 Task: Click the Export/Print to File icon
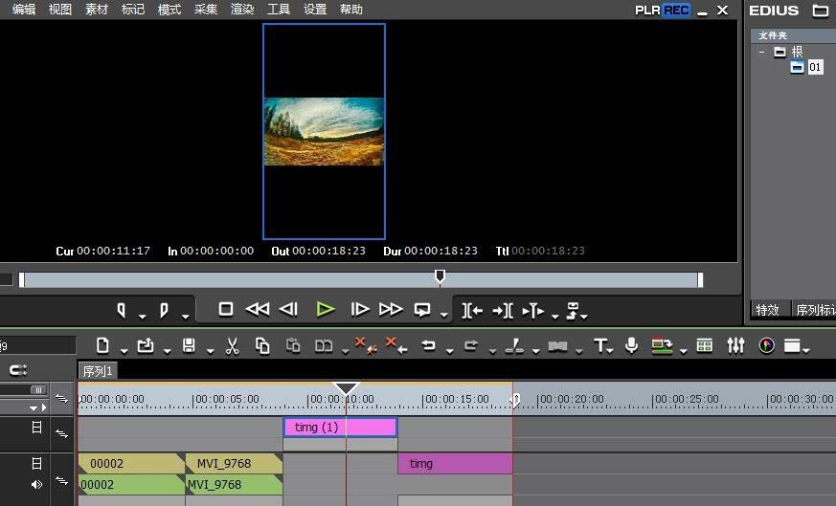pos(662,345)
